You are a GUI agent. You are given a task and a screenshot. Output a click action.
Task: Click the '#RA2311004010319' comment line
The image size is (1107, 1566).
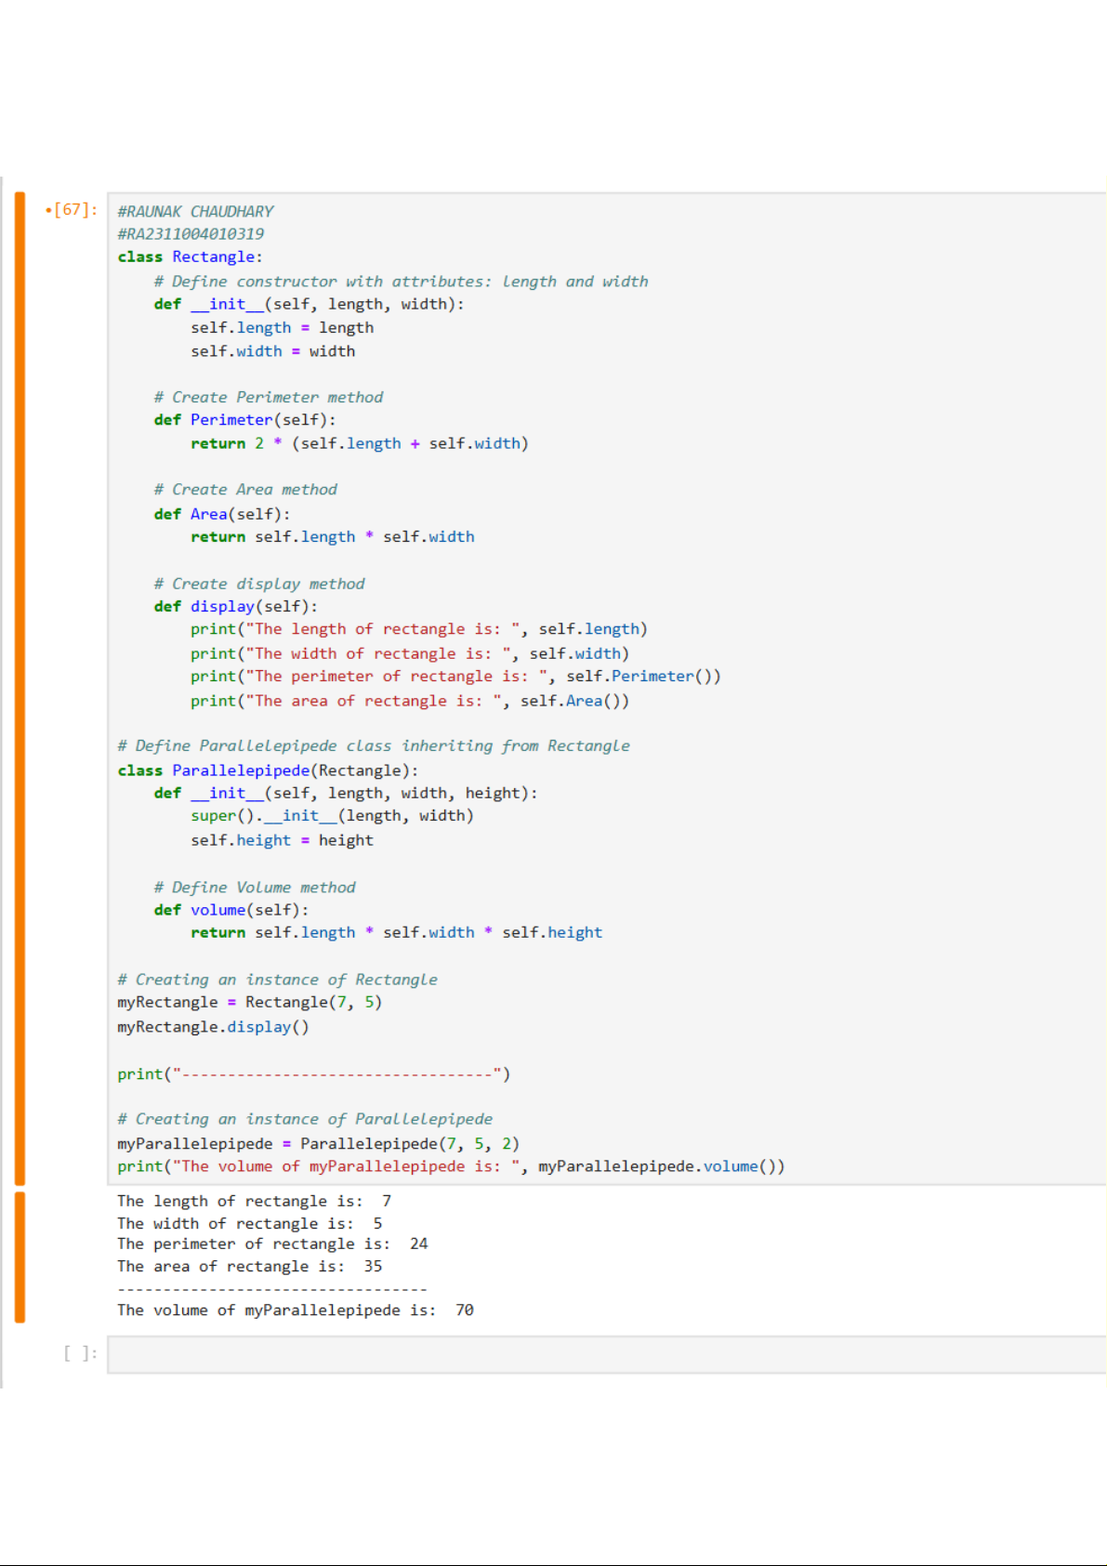coord(191,234)
